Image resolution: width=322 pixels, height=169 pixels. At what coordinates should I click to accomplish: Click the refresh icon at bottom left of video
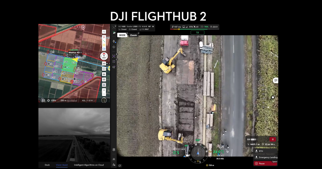pos(120,166)
